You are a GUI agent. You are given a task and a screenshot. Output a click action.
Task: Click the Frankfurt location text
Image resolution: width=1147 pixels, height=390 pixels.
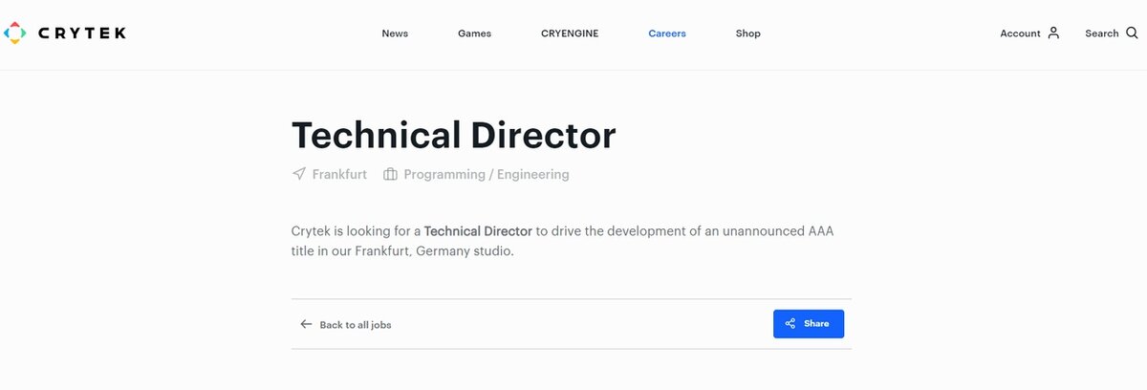click(x=339, y=175)
